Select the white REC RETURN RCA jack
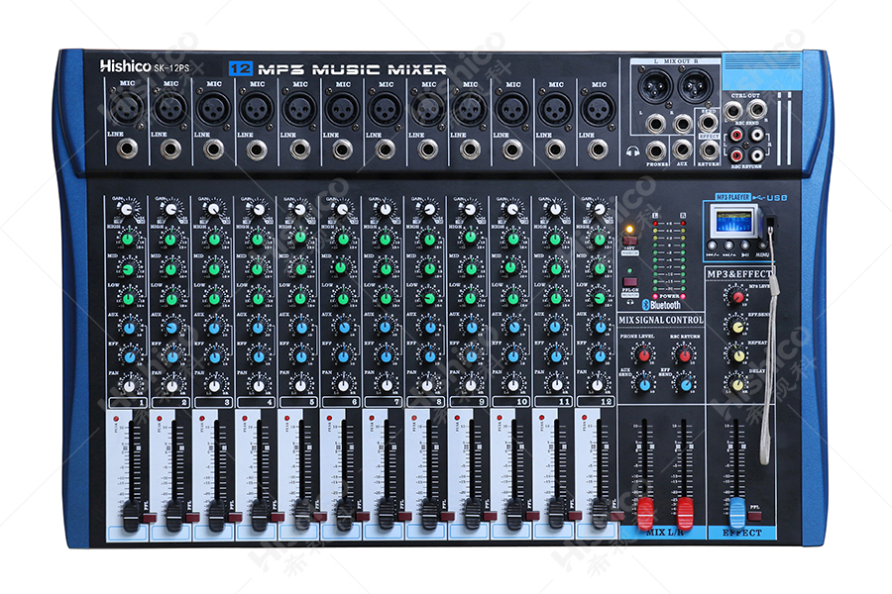The image size is (892, 594). tap(756, 154)
